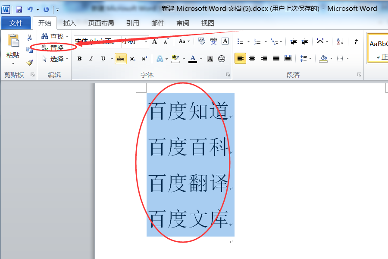Apply font color black A
The image size is (388, 259).
pyautogui.click(x=193, y=59)
